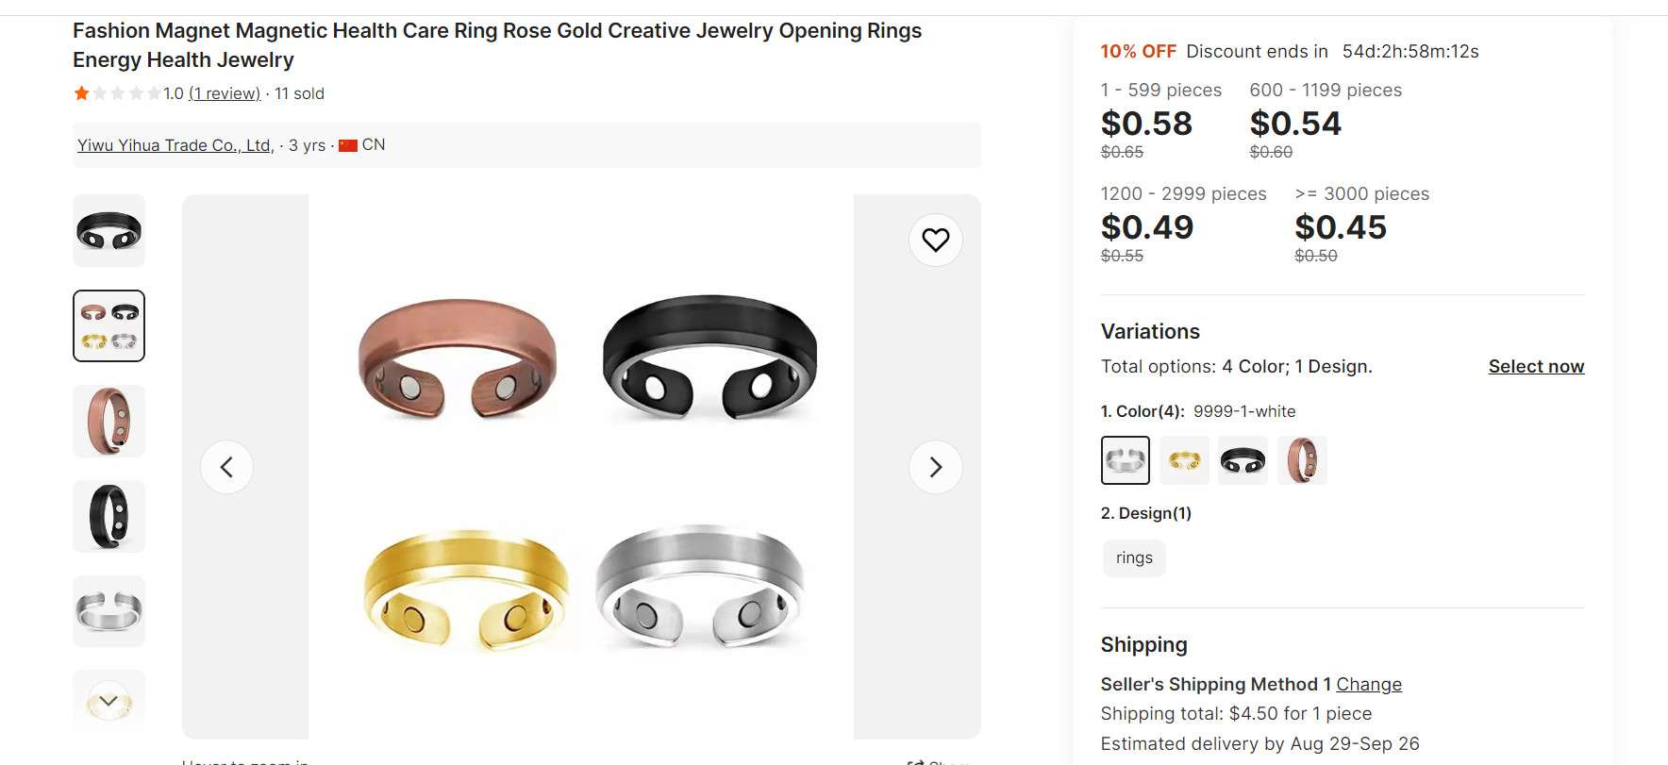Image resolution: width=1668 pixels, height=765 pixels.
Task: Click the star rating icons
Action: tap(117, 93)
